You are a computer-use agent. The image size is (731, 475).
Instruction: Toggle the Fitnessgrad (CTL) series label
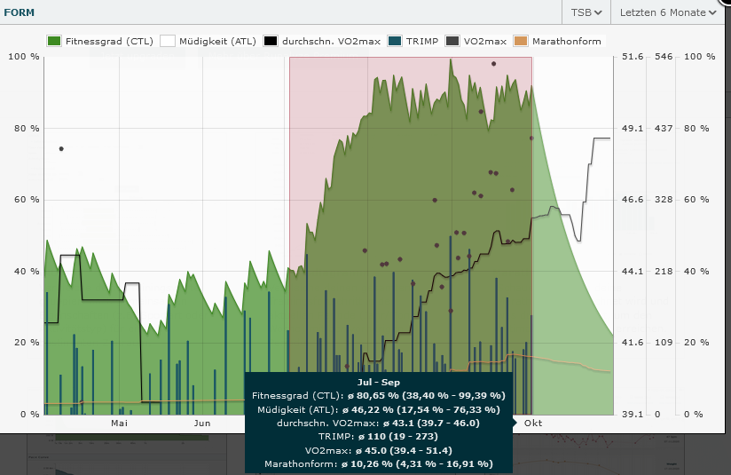tap(109, 41)
